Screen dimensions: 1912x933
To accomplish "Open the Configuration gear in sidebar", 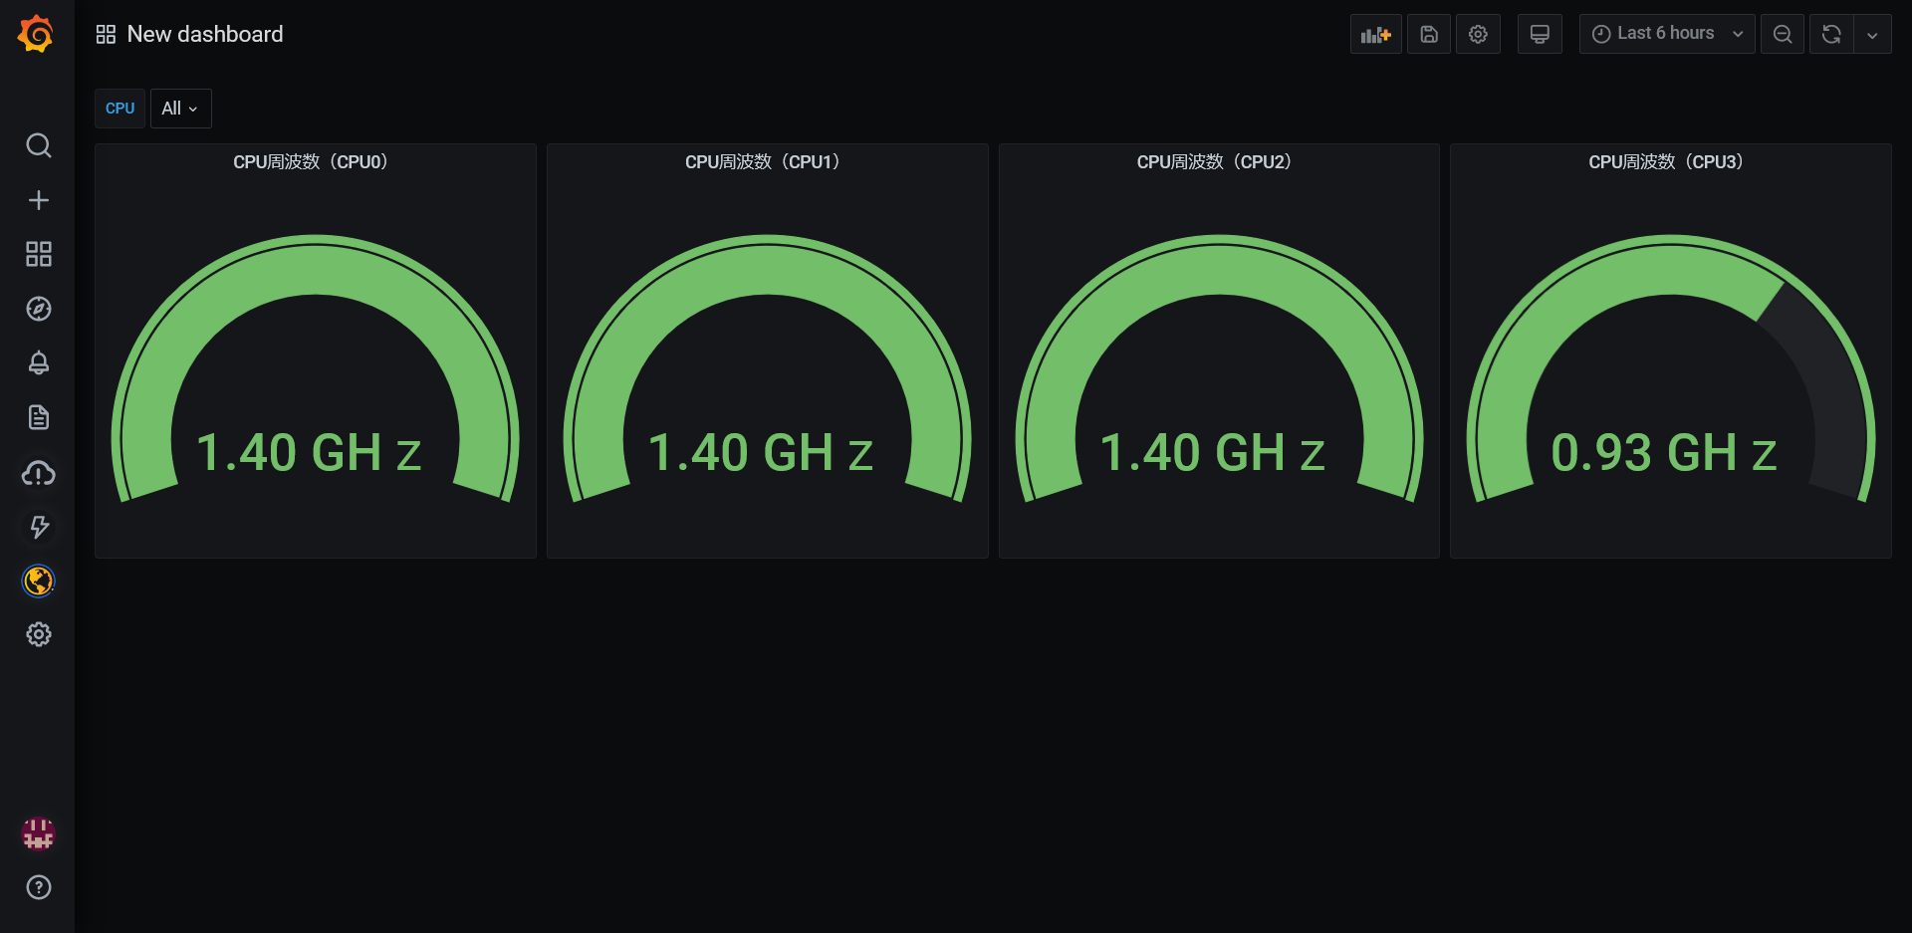I will coord(38,634).
